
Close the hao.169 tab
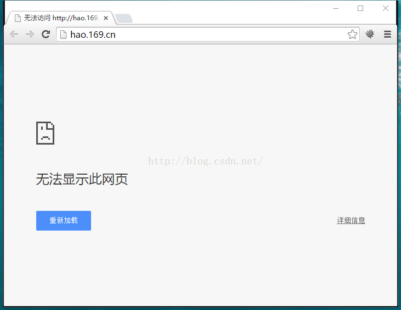106,18
